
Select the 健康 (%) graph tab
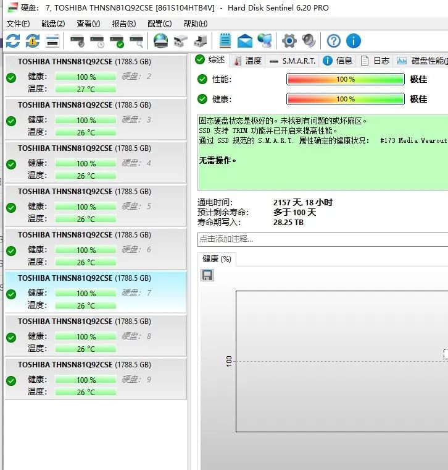pos(217,259)
